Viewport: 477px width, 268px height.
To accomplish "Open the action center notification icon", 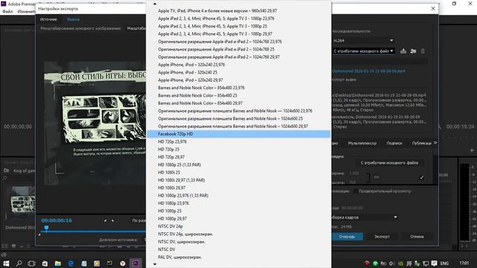I will point(434,263).
